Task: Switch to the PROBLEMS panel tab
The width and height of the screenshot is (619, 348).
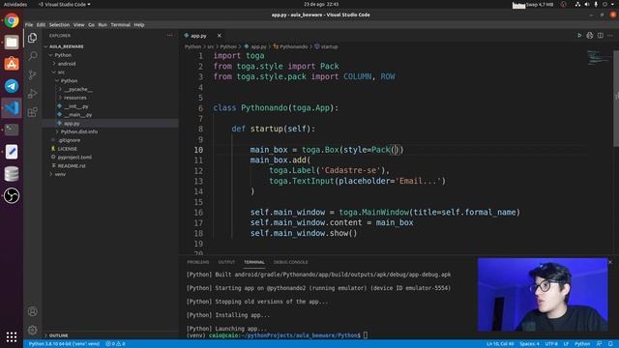Action: (197, 262)
